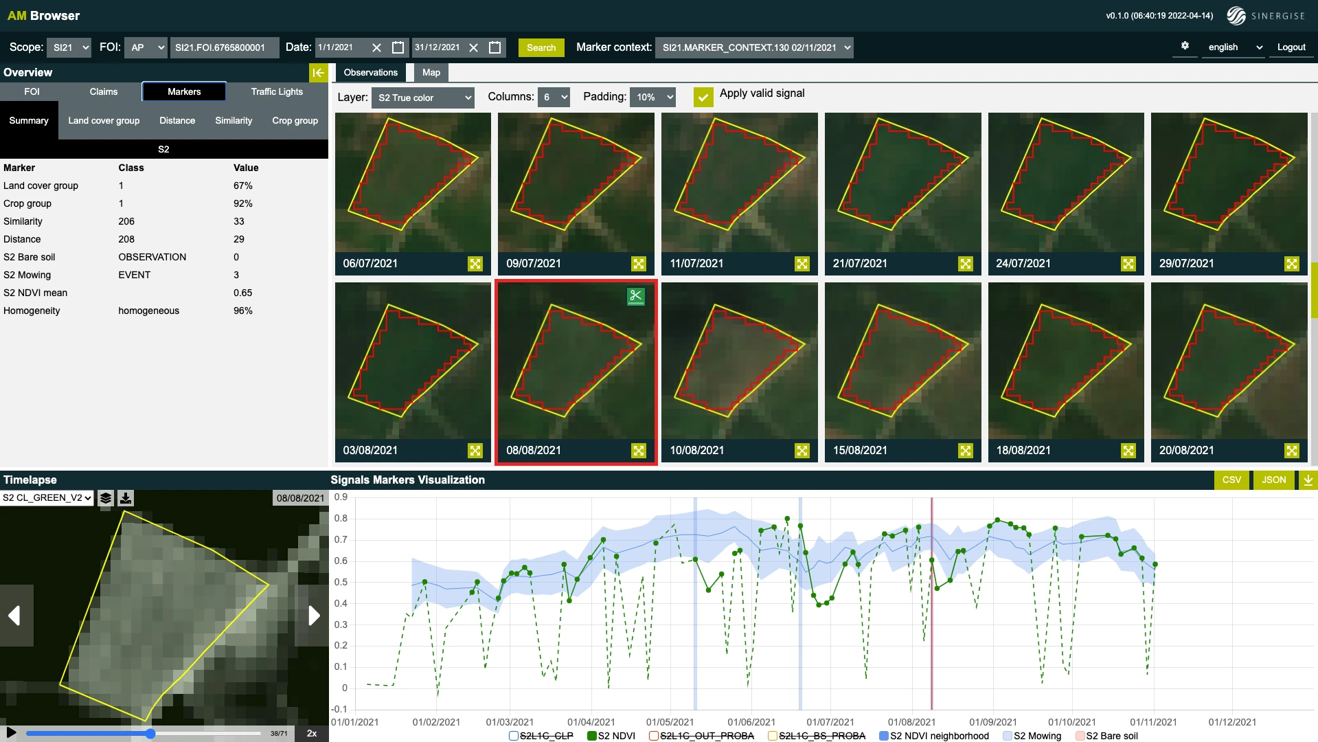Image resolution: width=1318 pixels, height=742 pixels.
Task: Open the Traffic Lights tab
Action: [x=277, y=91]
